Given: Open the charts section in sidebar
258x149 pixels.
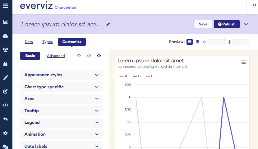Looking at the screenshot, I should click(x=5, y=22).
